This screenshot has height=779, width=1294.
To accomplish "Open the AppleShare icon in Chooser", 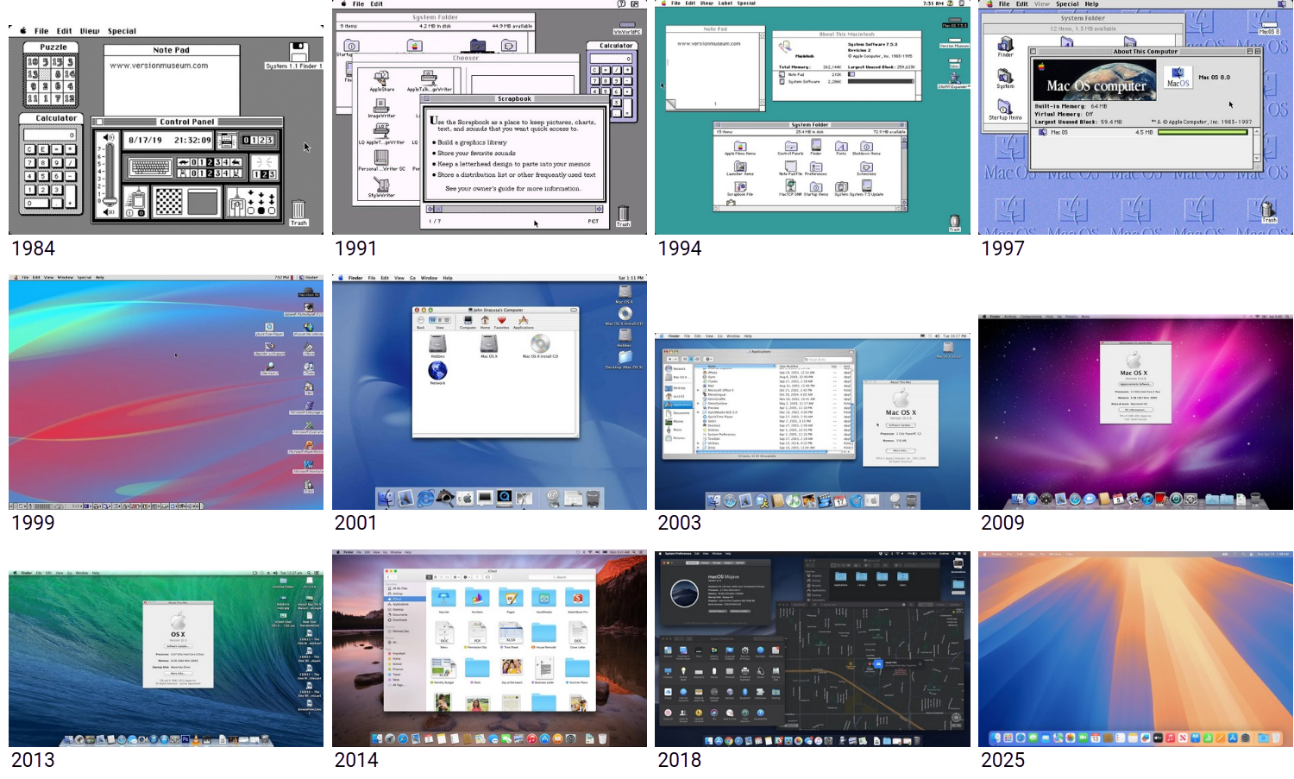I will 381,79.
